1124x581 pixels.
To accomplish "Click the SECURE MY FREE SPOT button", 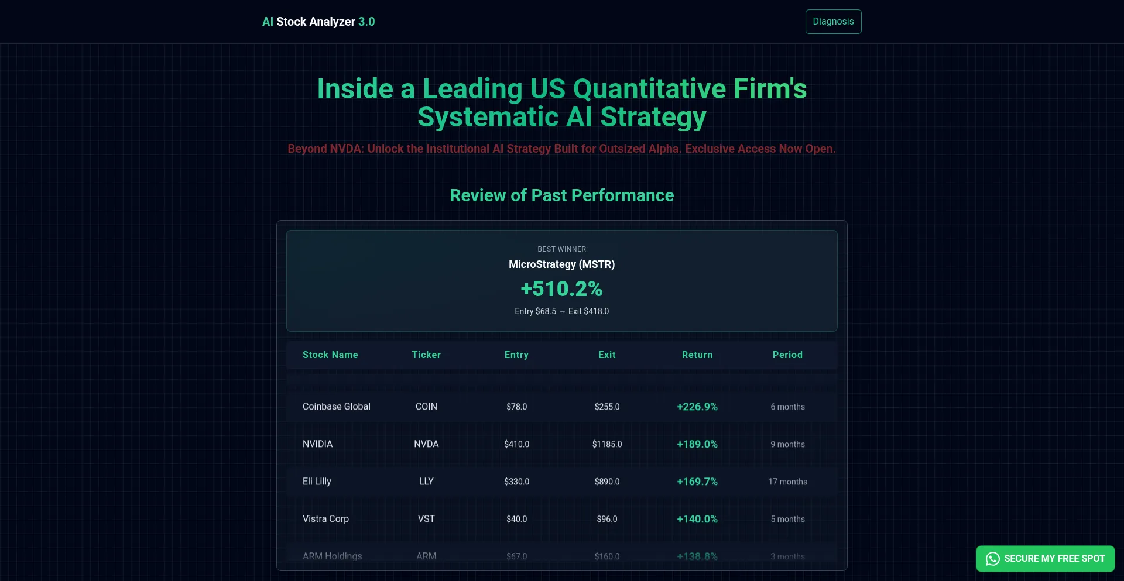I will [x=1045, y=559].
